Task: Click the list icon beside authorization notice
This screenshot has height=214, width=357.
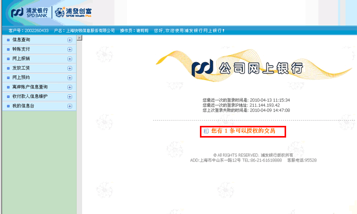Action: (x=206, y=131)
